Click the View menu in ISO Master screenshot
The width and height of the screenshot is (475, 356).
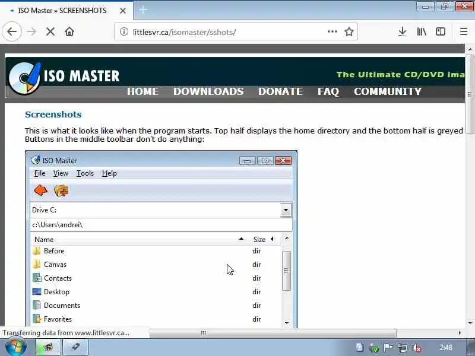pos(61,173)
